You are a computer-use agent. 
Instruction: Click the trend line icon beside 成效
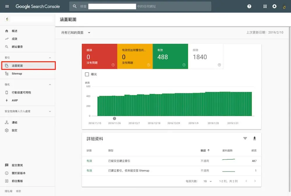[7, 39]
